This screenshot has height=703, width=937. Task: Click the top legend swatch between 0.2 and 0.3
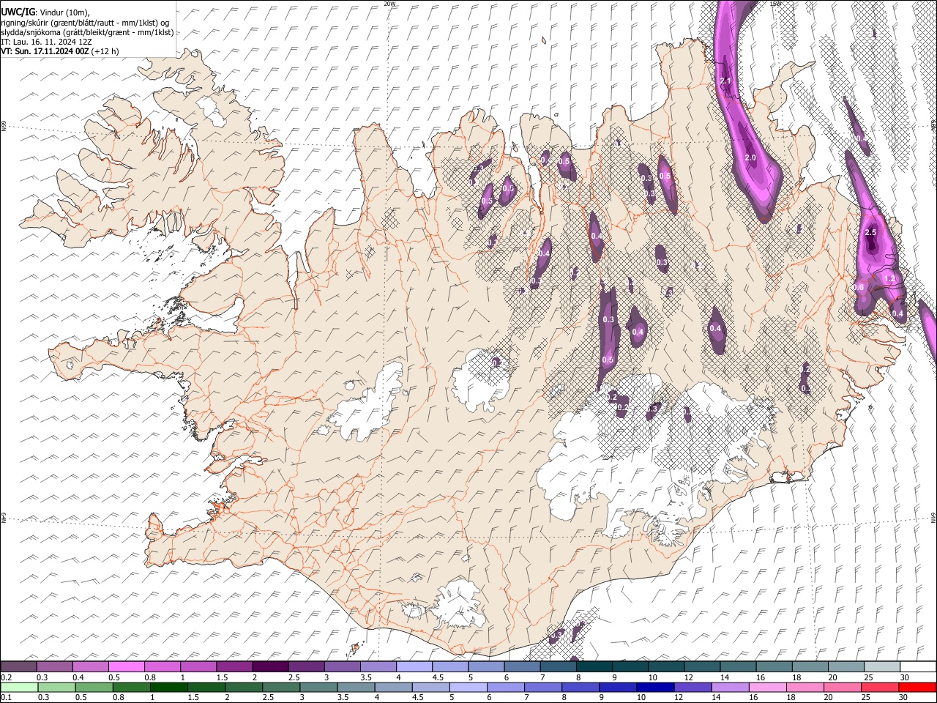(x=18, y=666)
